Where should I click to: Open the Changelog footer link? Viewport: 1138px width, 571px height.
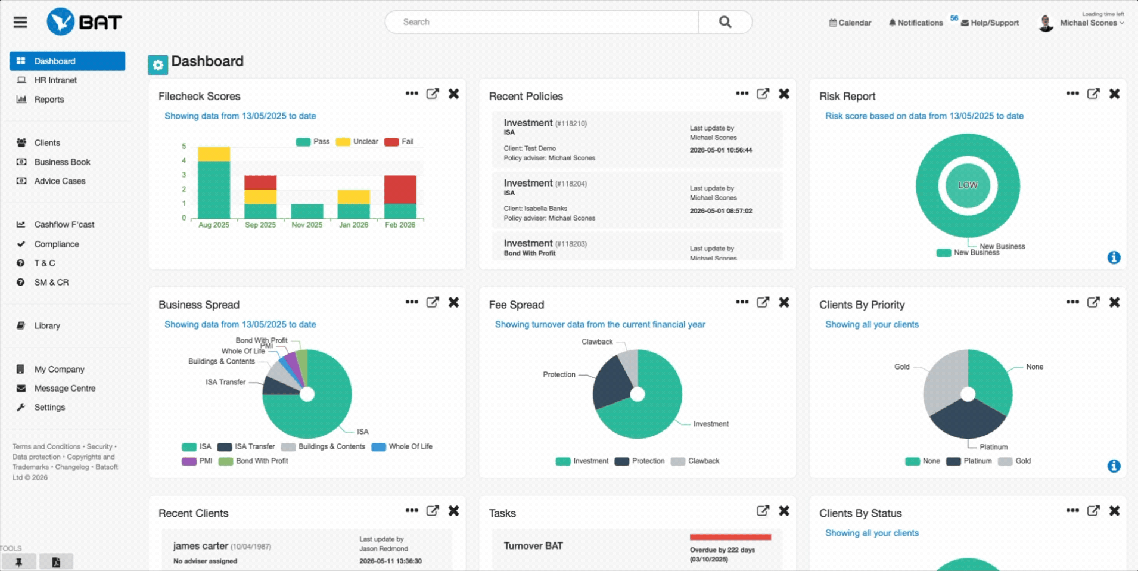pos(72,467)
